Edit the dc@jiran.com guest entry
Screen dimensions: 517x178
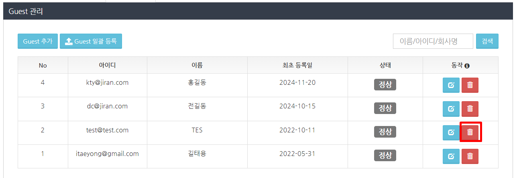pos(451,108)
